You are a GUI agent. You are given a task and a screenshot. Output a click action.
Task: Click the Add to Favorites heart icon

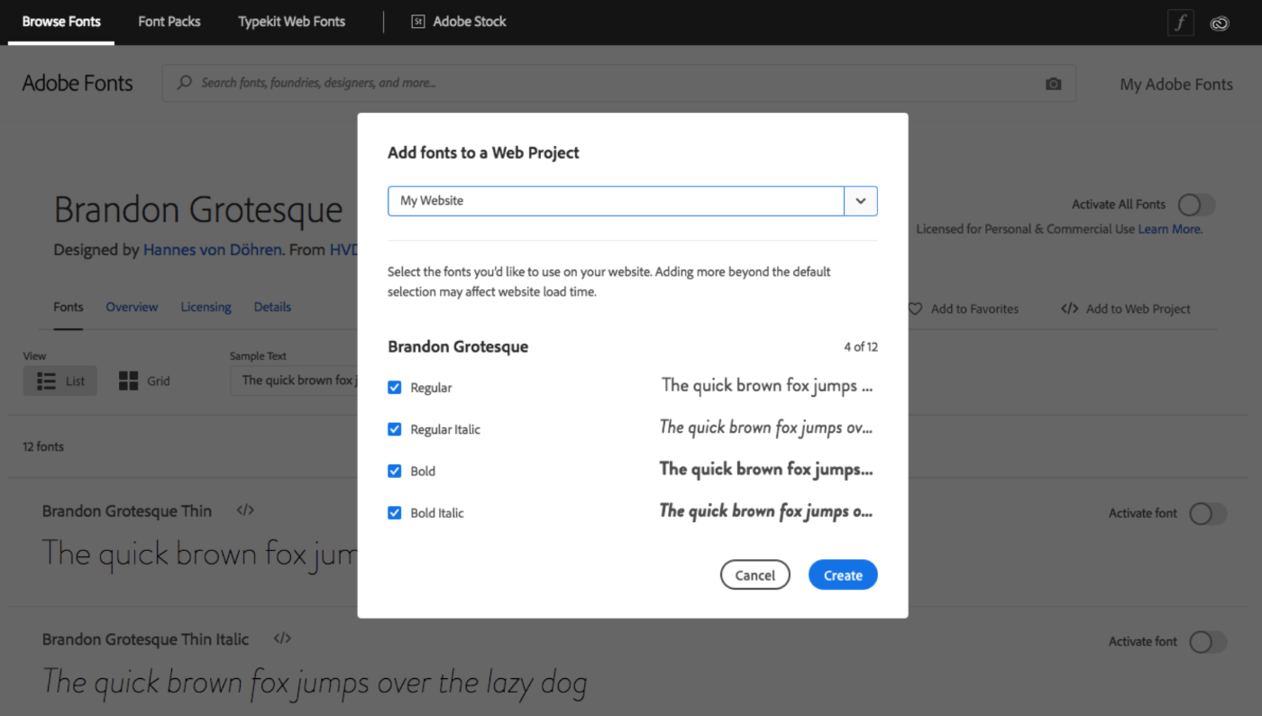point(915,308)
